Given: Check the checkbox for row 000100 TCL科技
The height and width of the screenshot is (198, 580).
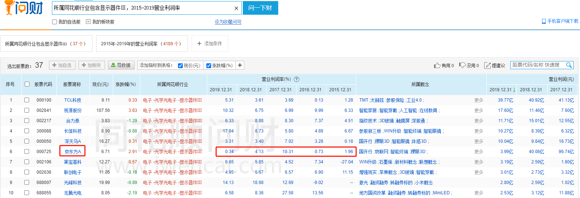Looking at the screenshot, I should pos(27,100).
